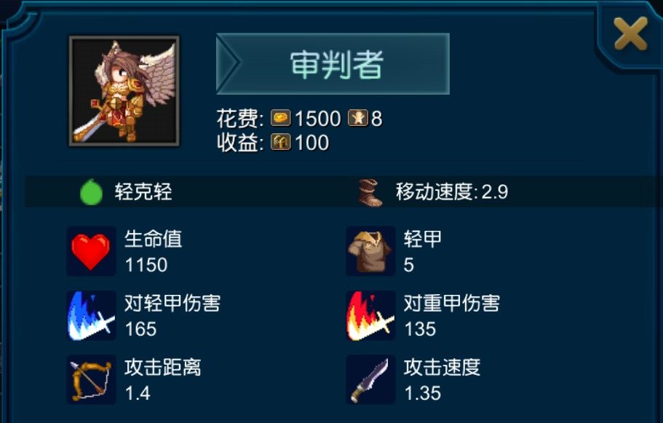Click the 审判者 name banner

[x=333, y=64]
